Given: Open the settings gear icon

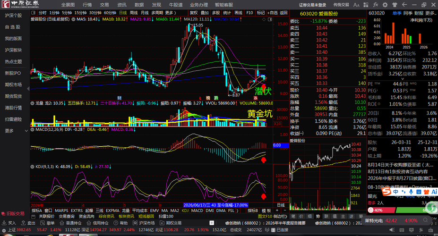Looking at the screenshot, I should coord(385,5).
